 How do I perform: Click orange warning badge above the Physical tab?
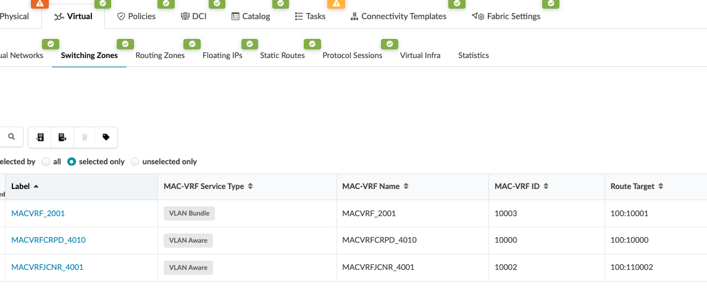(x=40, y=4)
